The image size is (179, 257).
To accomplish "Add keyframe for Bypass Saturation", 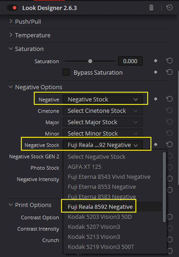I will click(x=156, y=72).
